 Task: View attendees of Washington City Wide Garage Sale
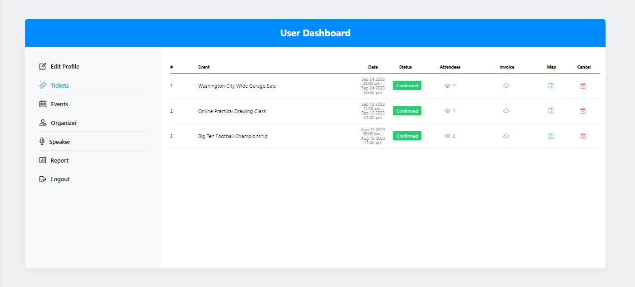pos(448,86)
